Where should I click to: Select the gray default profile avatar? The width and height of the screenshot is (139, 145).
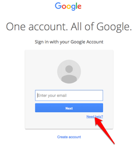coord(69,72)
